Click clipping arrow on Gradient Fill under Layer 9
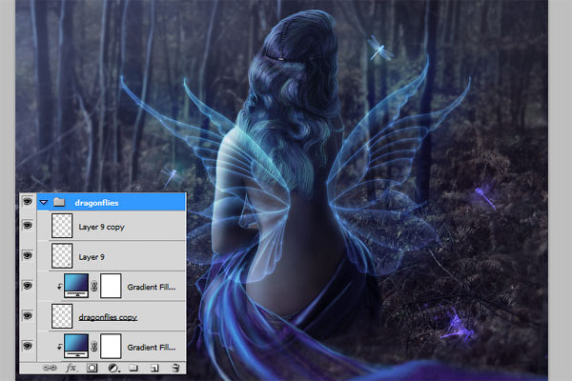 pos(59,287)
